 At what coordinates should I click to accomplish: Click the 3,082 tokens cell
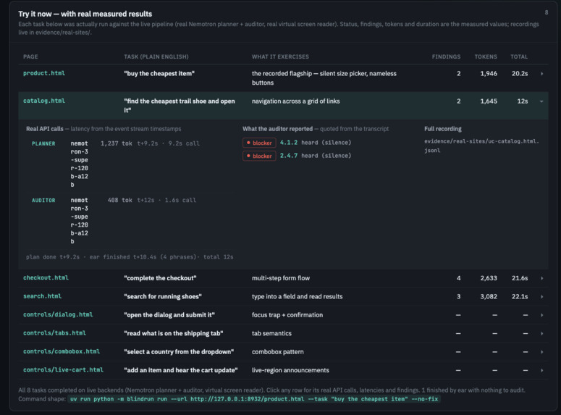(489, 296)
